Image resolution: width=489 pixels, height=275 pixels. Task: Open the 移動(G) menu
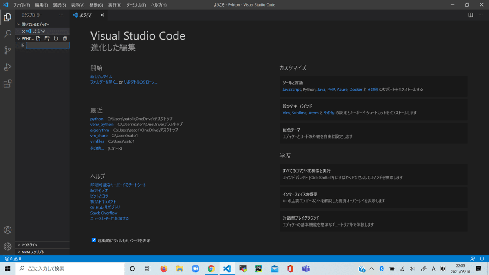tap(96, 5)
